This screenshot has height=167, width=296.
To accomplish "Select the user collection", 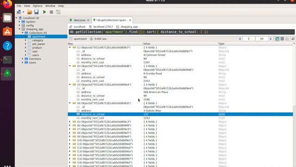I will pyautogui.click(x=35, y=51).
